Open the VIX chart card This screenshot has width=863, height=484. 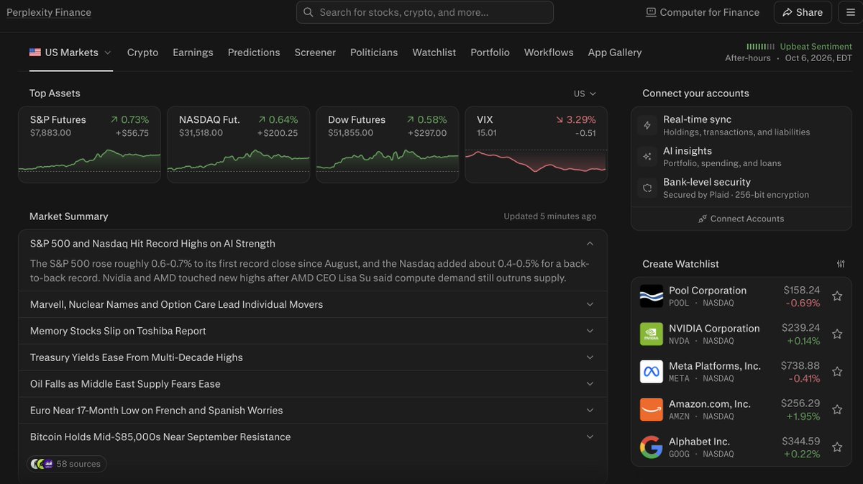click(x=536, y=145)
